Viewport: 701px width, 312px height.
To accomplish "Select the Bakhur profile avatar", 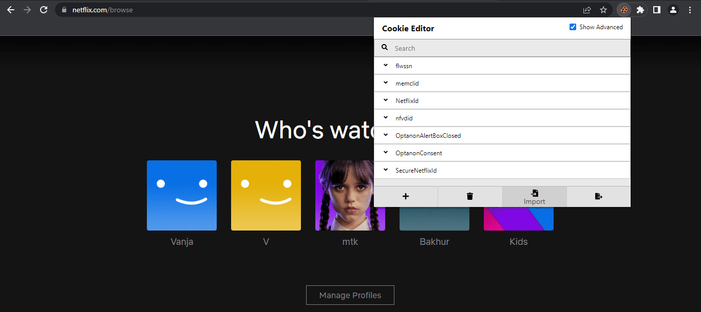I will [x=434, y=219].
